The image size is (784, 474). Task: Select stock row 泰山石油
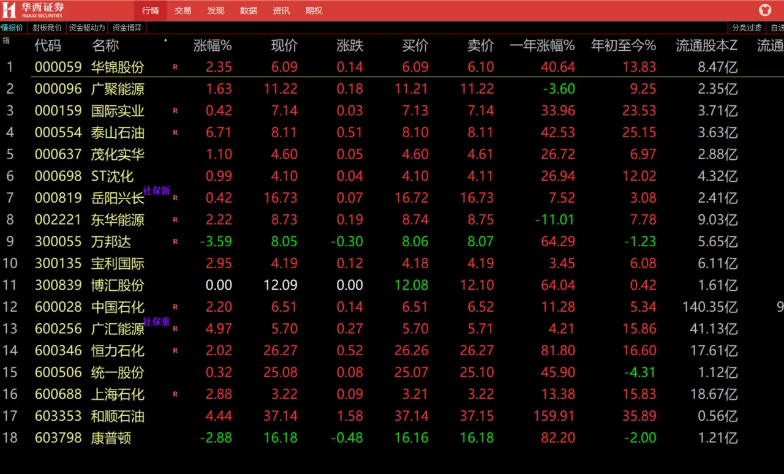pos(392,133)
